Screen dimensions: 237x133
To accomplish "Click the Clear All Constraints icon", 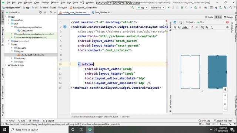I will coord(192,27).
